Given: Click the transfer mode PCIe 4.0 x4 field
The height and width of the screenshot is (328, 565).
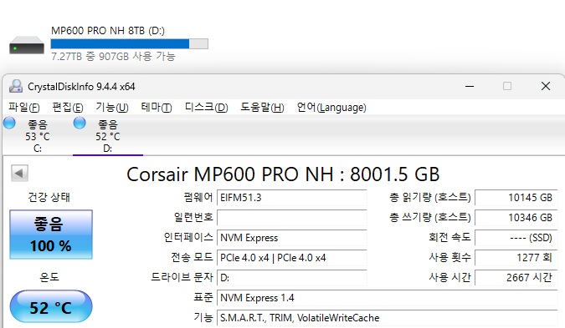Looking at the screenshot, I should pyautogui.click(x=292, y=258).
